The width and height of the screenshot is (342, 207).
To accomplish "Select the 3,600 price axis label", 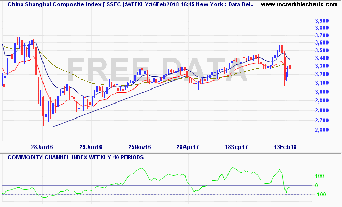I will (322, 43).
